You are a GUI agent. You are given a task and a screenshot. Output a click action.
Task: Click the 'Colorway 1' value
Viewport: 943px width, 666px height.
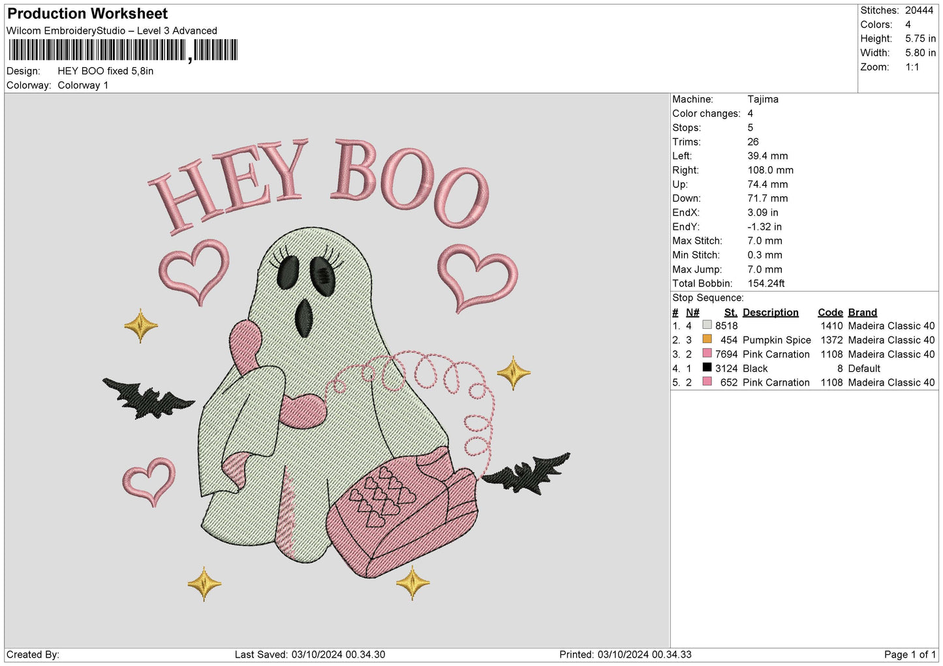[83, 85]
